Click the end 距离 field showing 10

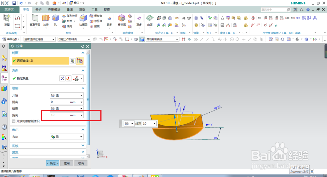[66, 115]
